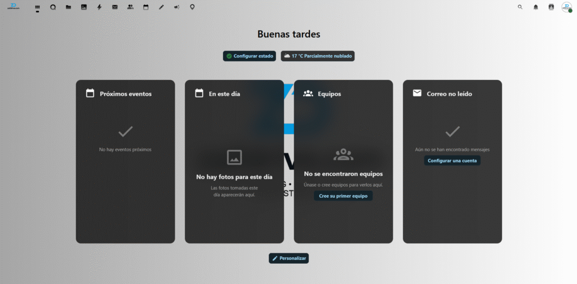This screenshot has height=284, width=577.
Task: Open the Mail envelope icon in top bar
Action: [115, 7]
